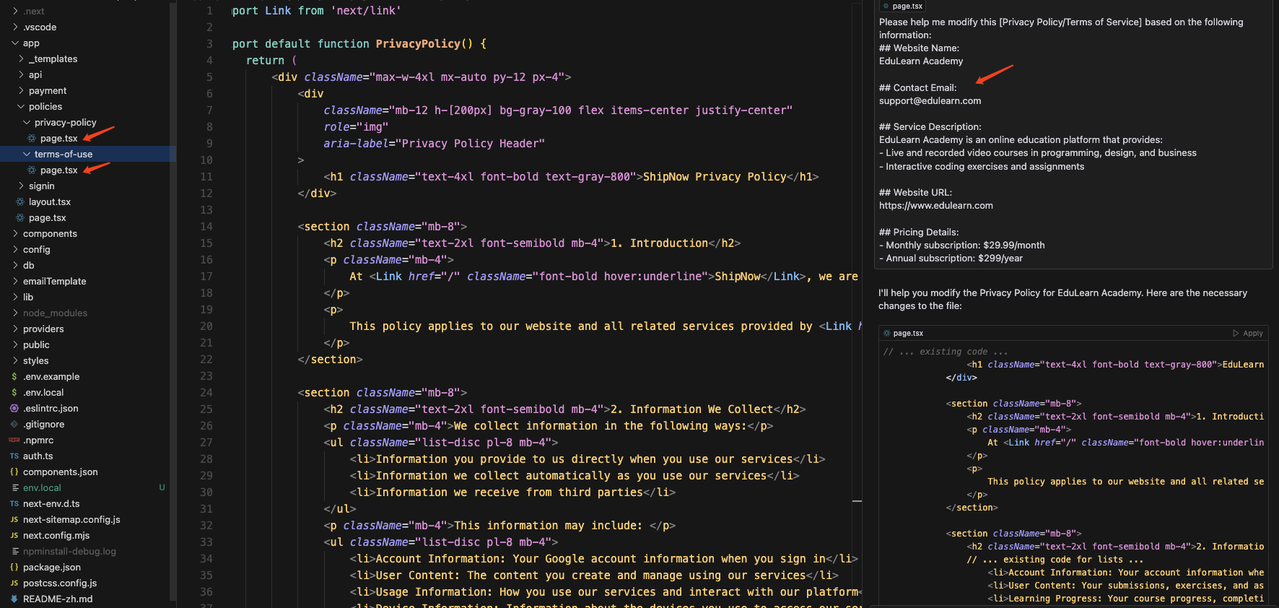Click Apply on the page.tsx code block
The width and height of the screenshot is (1279, 608).
[x=1248, y=333]
